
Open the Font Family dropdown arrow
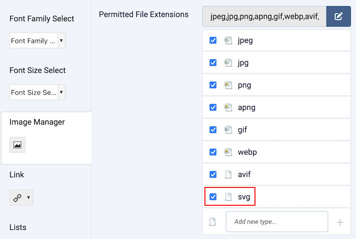pos(62,41)
